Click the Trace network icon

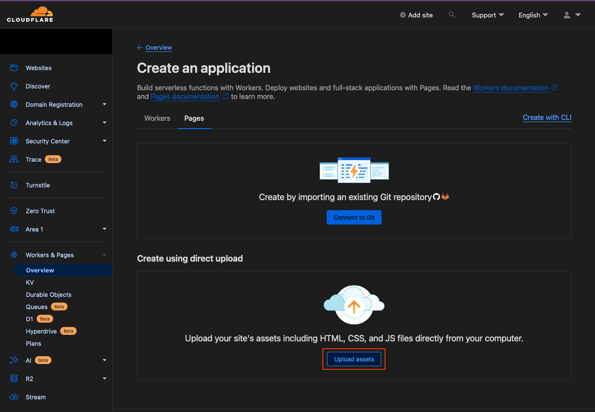pos(14,160)
